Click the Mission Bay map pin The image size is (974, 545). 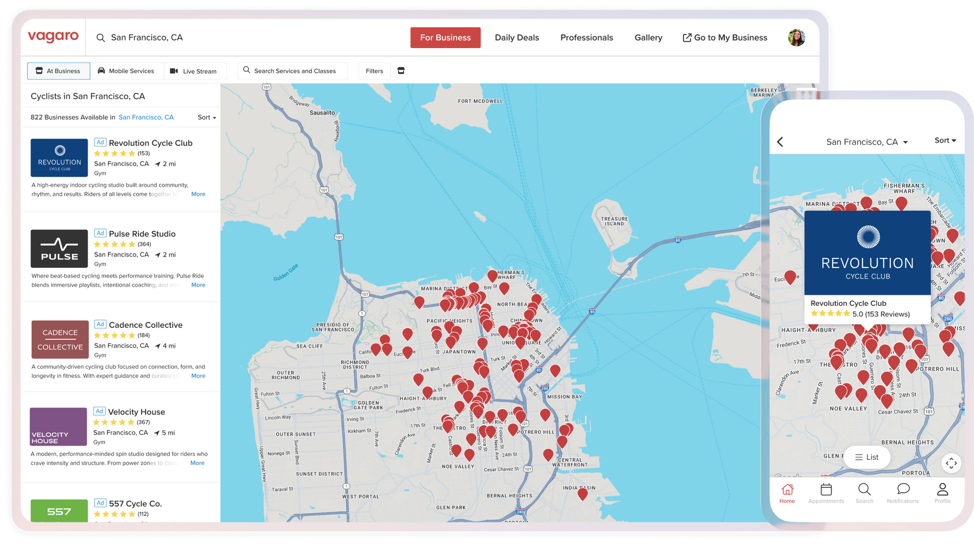[555, 370]
